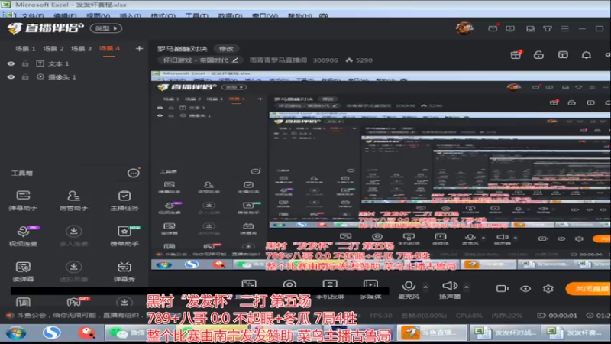Click the 工具箱 heading
611x344 pixels.
(22, 173)
